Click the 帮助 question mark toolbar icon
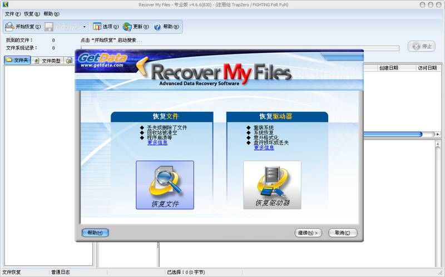The image size is (445, 277). pos(157,27)
